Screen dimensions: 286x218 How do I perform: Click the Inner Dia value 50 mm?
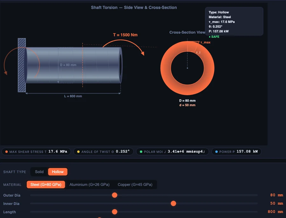point(276,203)
